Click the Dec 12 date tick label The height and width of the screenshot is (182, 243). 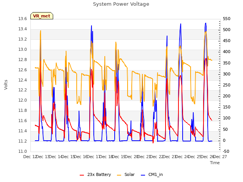(x=30, y=157)
